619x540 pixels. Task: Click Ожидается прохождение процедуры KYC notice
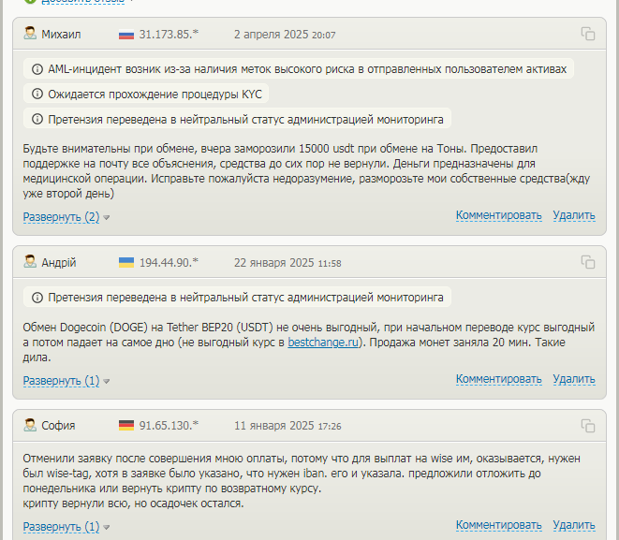(x=155, y=95)
